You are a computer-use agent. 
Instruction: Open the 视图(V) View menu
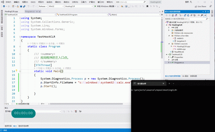coord(25,2)
